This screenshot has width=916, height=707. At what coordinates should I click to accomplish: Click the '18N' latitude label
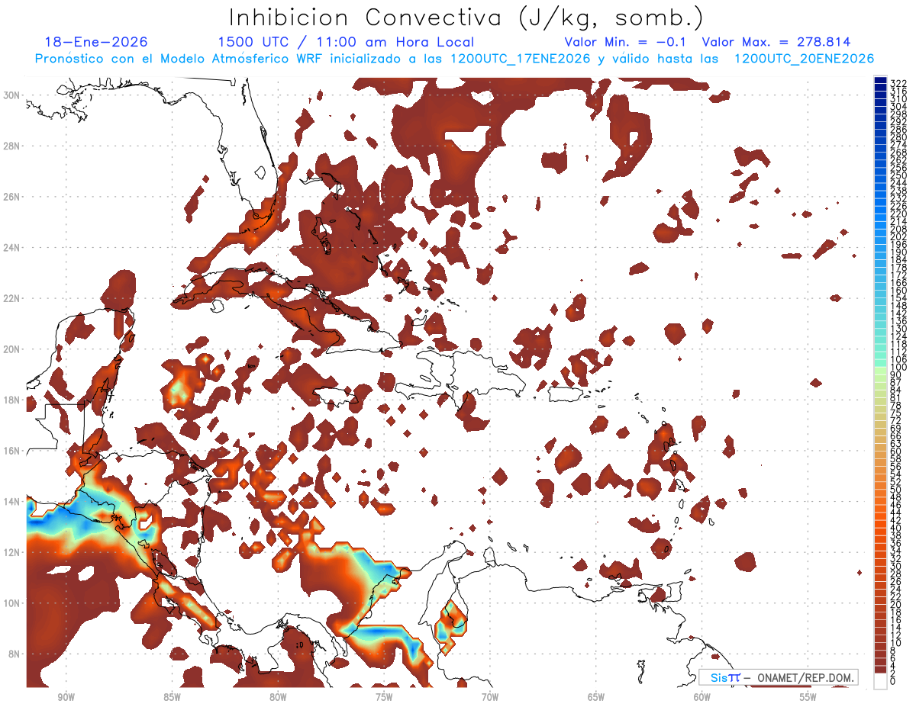pos(12,400)
